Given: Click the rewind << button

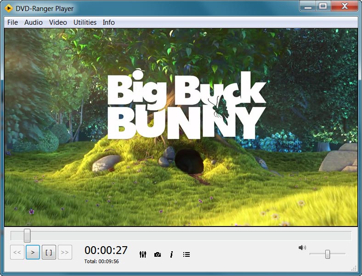Looking at the screenshot, I should 17,252.
